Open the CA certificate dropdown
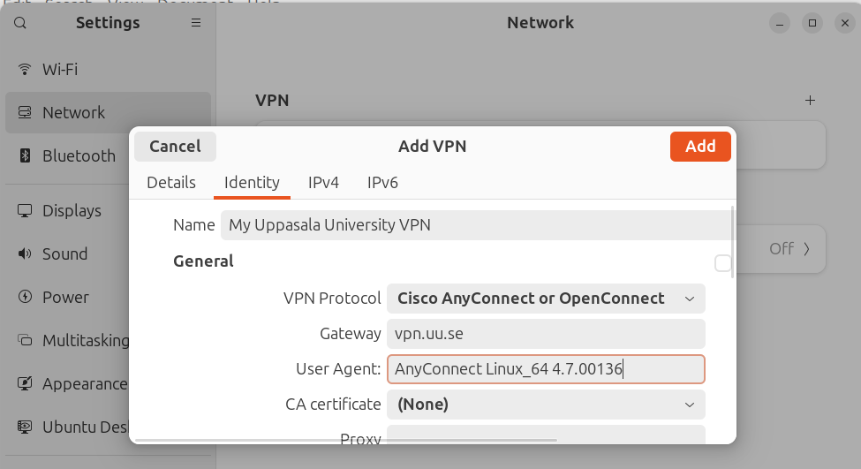 click(546, 405)
